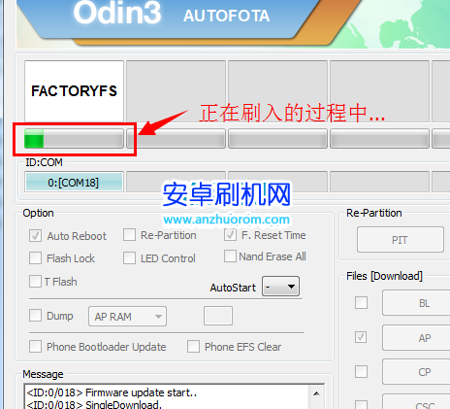Enable the Dump checkbox
The width and height of the screenshot is (450, 409).
click(35, 315)
